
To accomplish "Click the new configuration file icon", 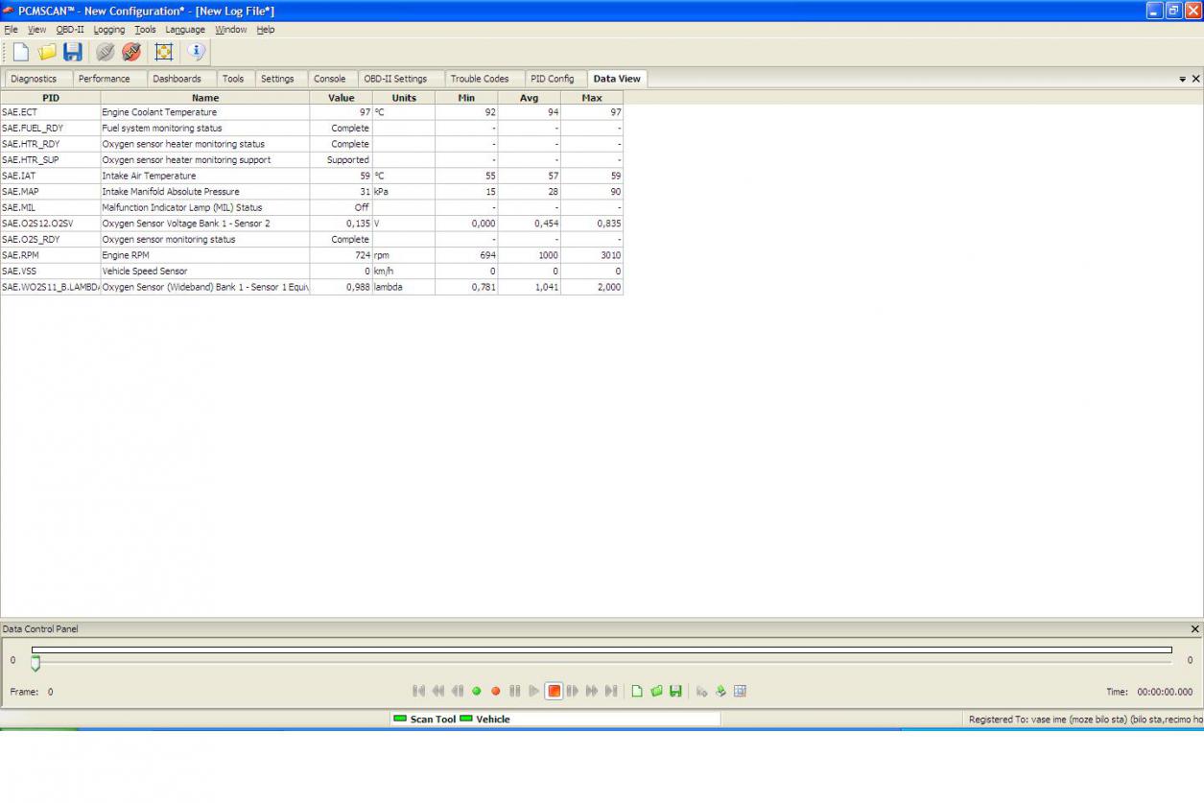I will pyautogui.click(x=20, y=53).
